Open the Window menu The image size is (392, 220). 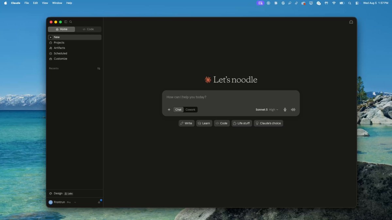[x=57, y=3]
